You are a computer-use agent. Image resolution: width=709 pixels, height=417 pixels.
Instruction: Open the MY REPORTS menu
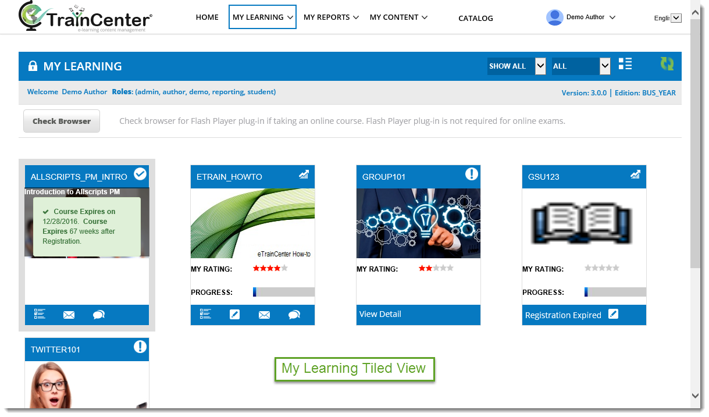(331, 17)
